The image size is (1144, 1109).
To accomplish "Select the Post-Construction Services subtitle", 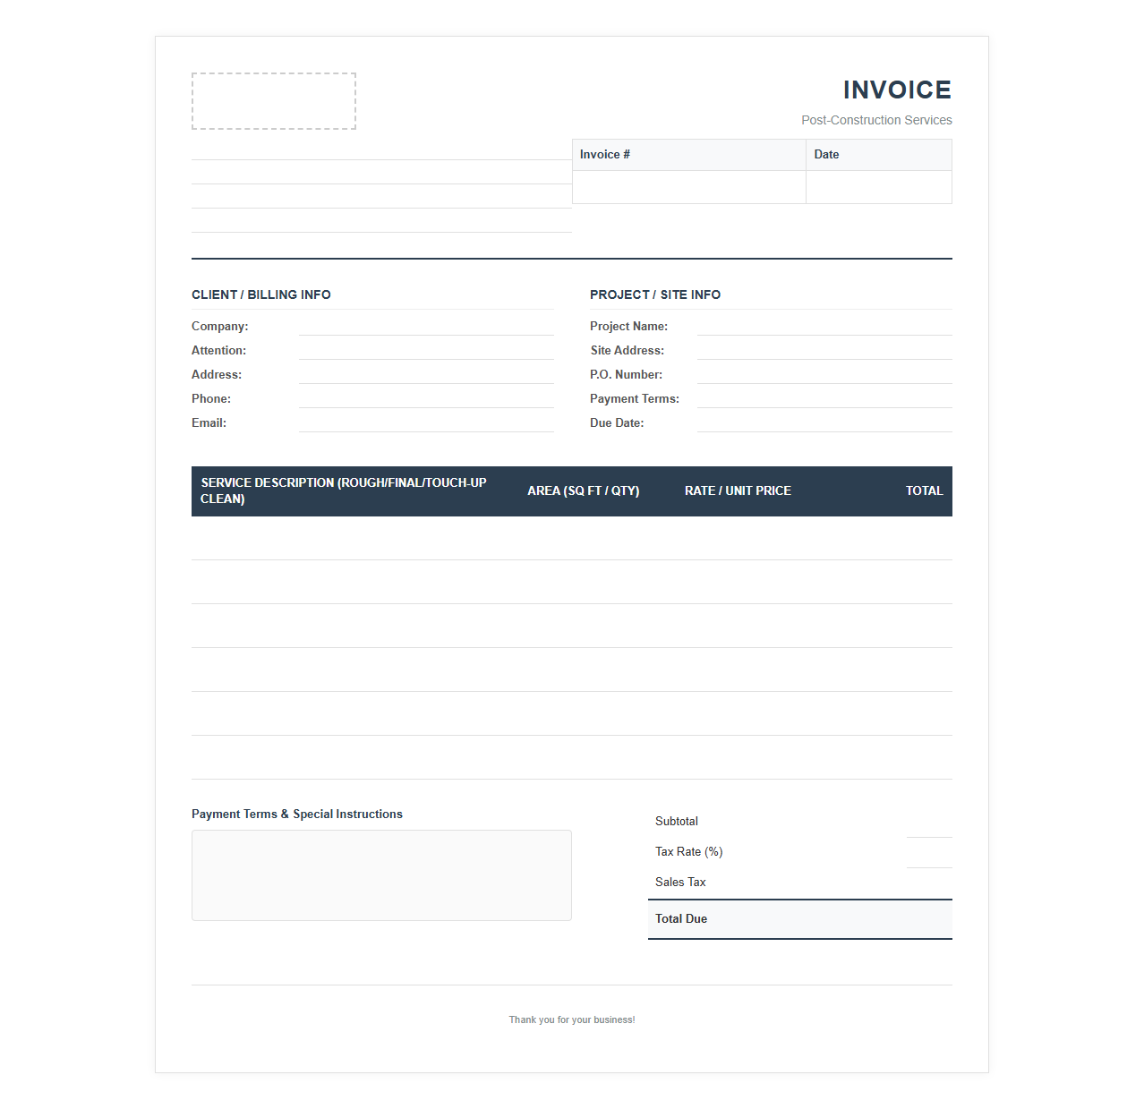I will pos(876,120).
